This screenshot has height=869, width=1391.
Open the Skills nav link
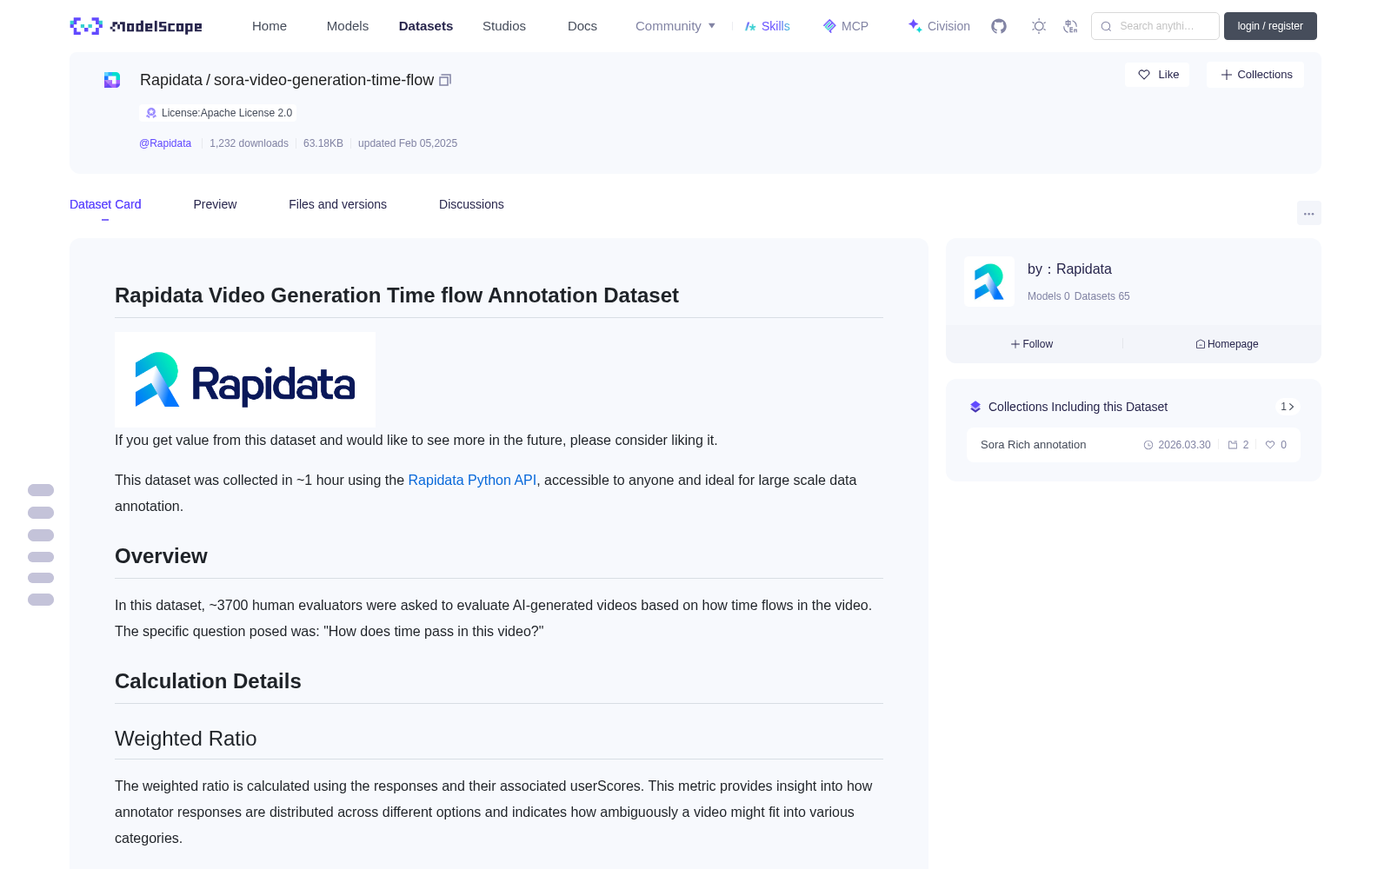pyautogui.click(x=768, y=26)
